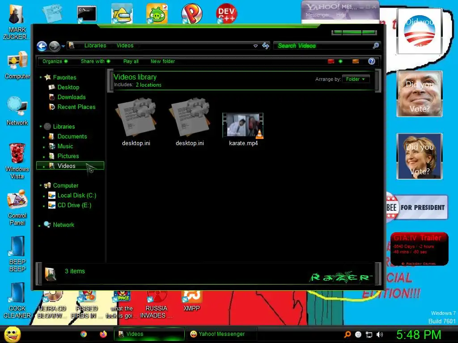Launch Firefox from taskbar
Image resolution: width=458 pixels, height=343 pixels.
point(103,334)
